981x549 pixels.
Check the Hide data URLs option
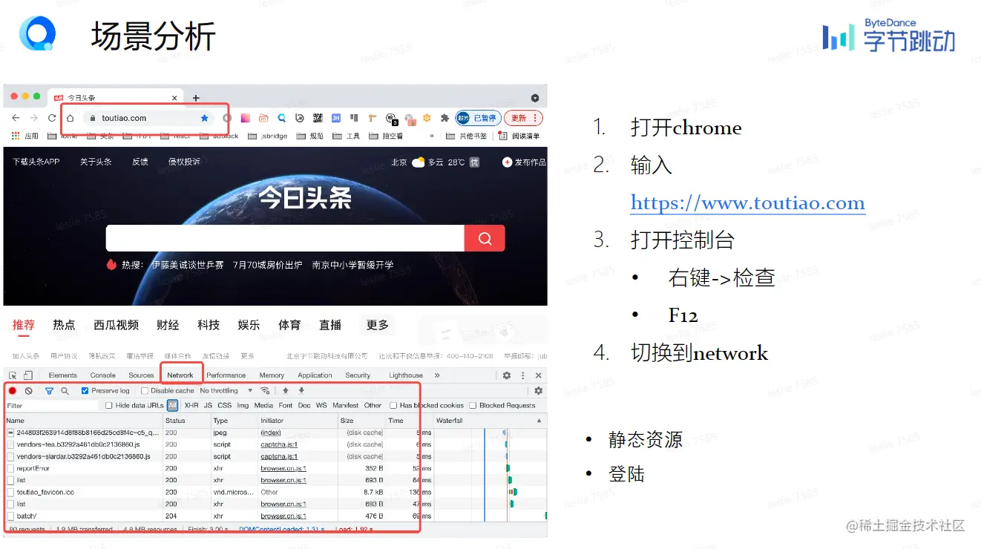(109, 405)
